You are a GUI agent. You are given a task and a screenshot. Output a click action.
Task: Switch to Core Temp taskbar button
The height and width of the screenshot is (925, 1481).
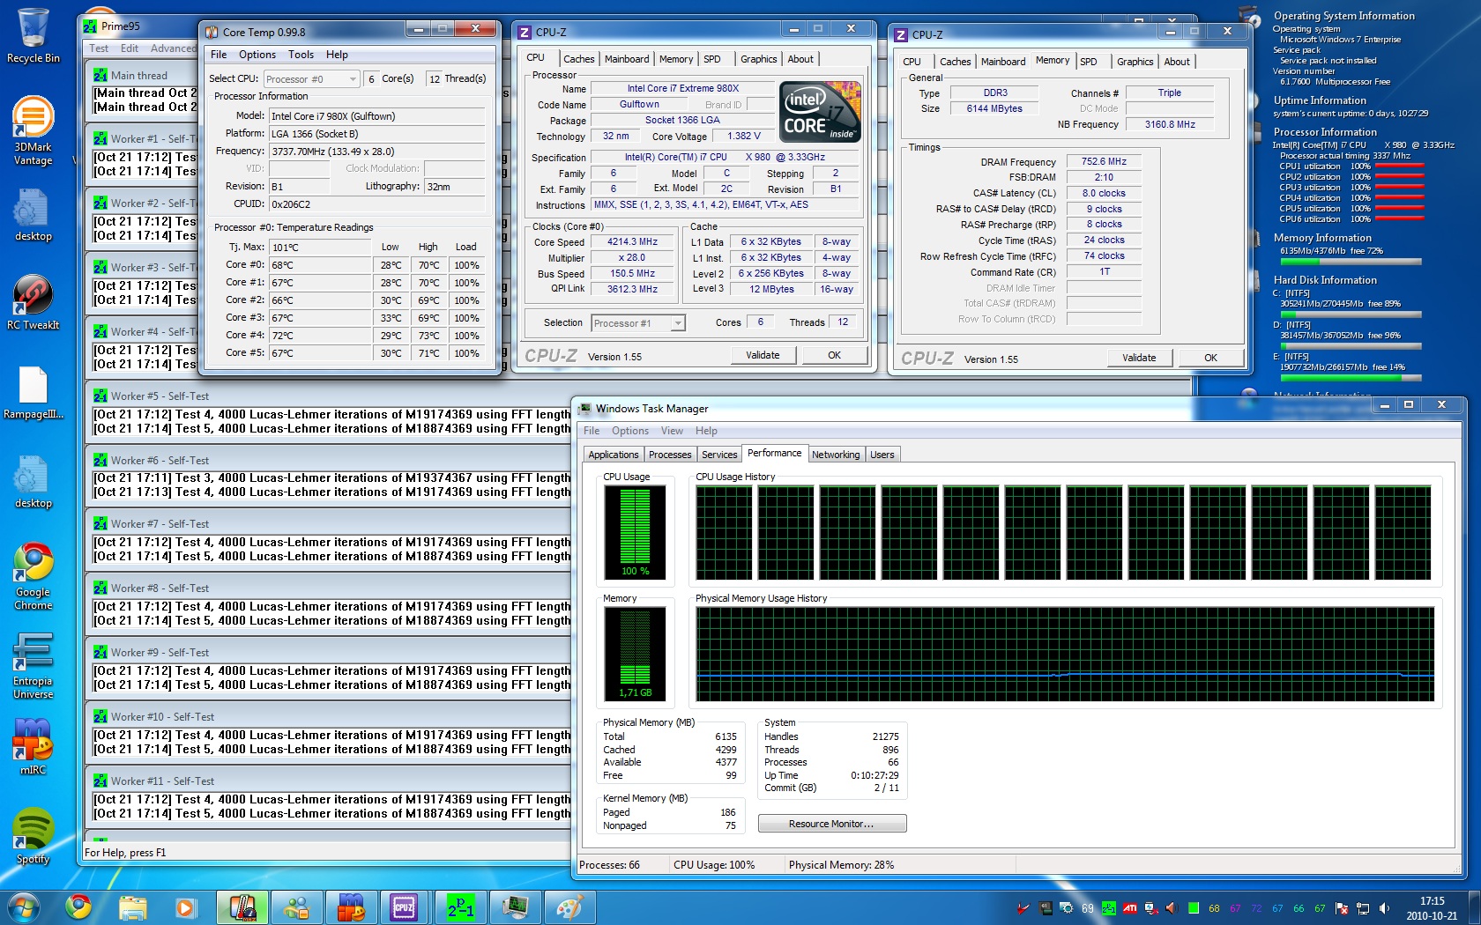click(x=242, y=906)
